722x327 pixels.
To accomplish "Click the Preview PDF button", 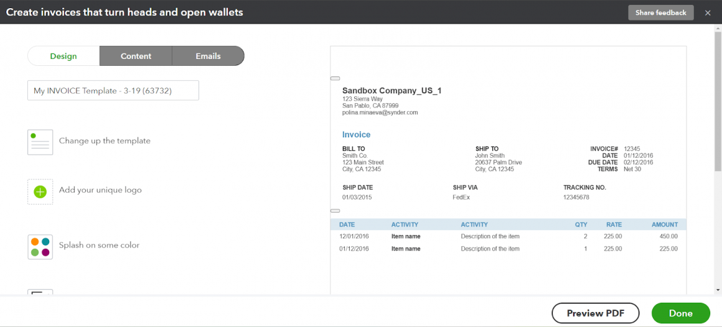I will coord(596,313).
